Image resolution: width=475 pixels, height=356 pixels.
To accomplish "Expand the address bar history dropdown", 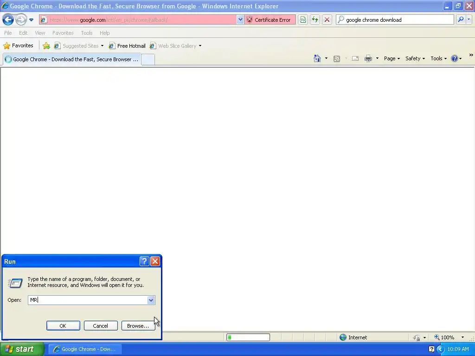I will (240, 20).
